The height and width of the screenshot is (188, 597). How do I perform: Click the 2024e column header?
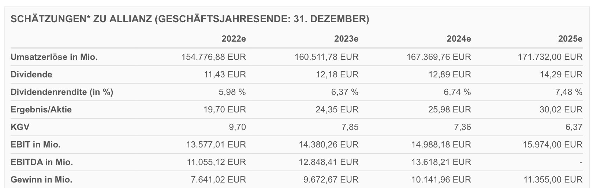click(459, 39)
